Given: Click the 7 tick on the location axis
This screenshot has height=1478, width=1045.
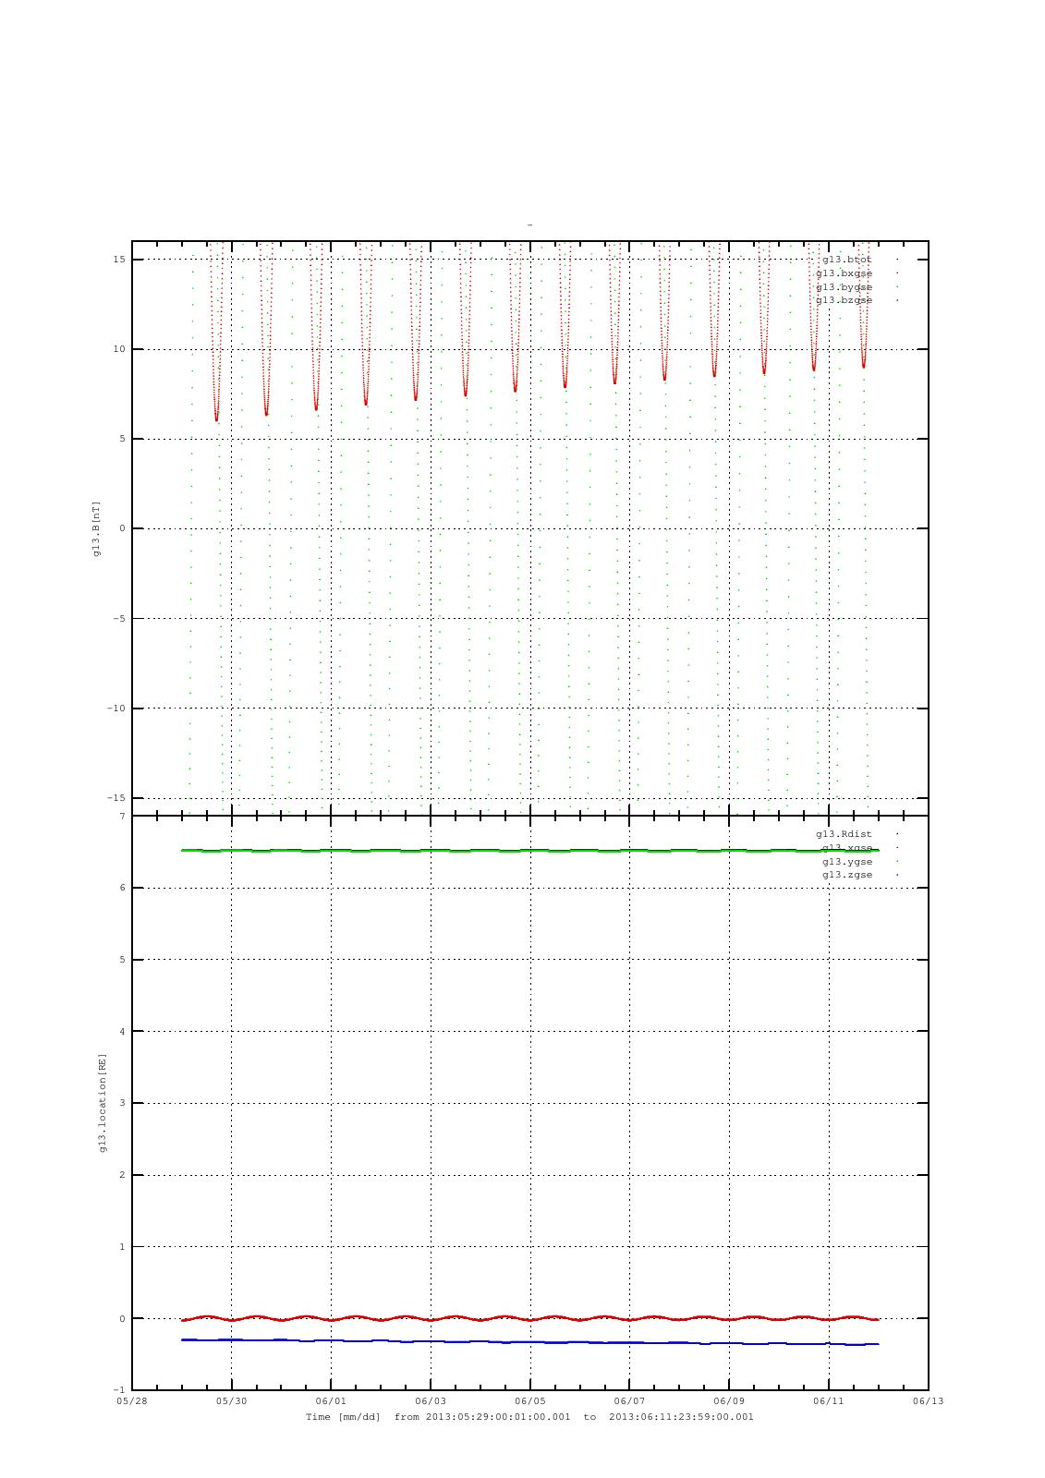Looking at the screenshot, I should [122, 817].
